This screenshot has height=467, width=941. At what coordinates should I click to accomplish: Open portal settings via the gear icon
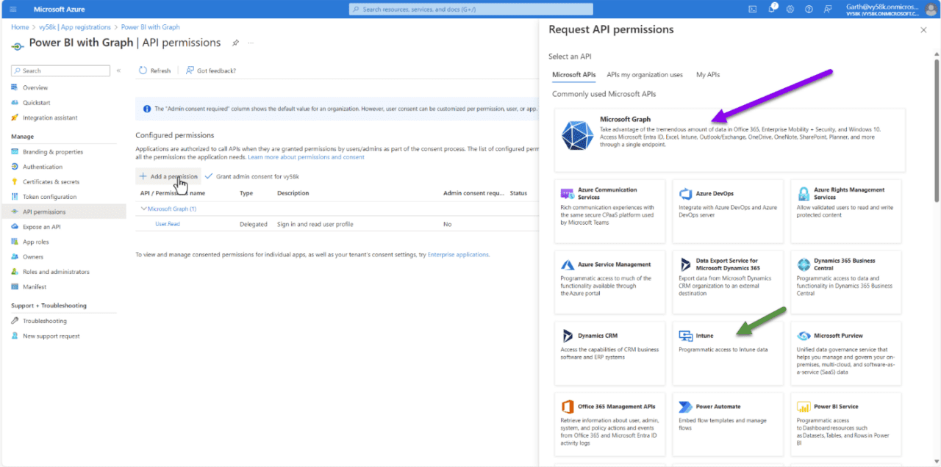pyautogui.click(x=790, y=9)
